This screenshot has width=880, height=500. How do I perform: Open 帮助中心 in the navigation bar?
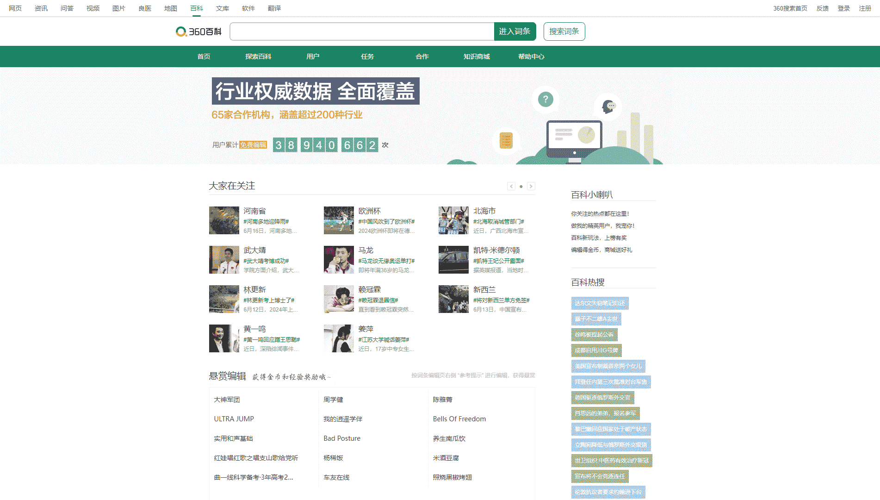click(x=532, y=56)
